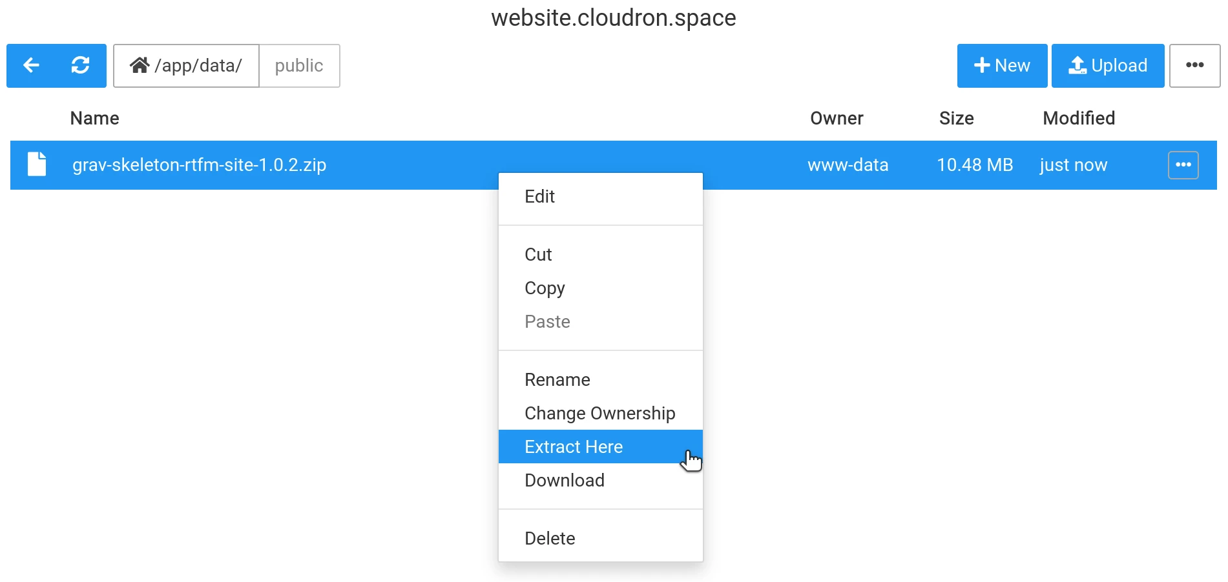This screenshot has height=582, width=1228.
Task: Choose Cut from the context menu
Action: 538,254
